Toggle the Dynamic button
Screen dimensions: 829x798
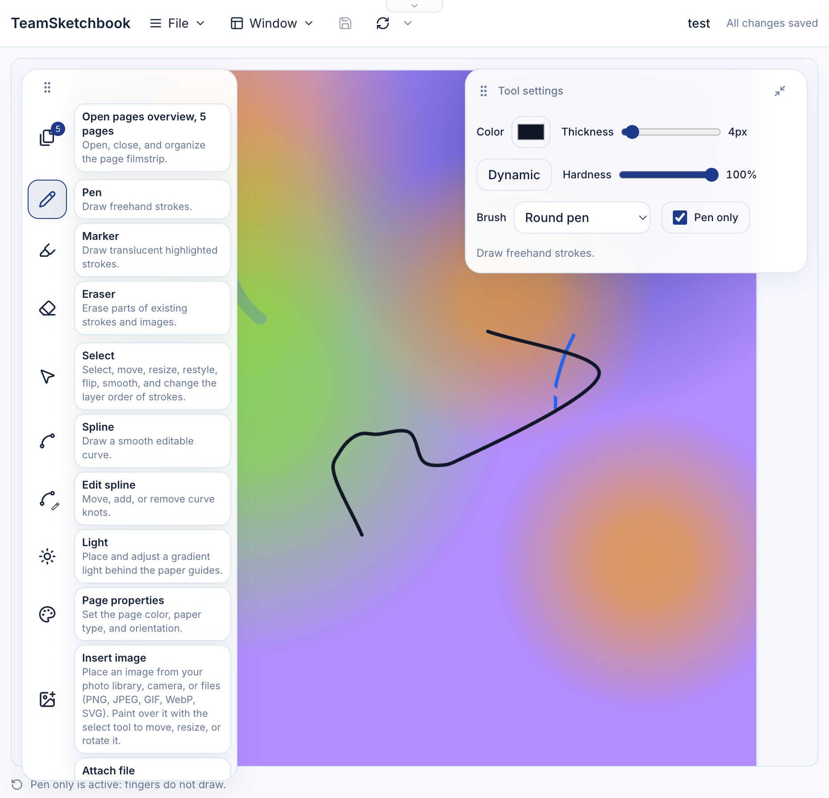[x=514, y=175]
